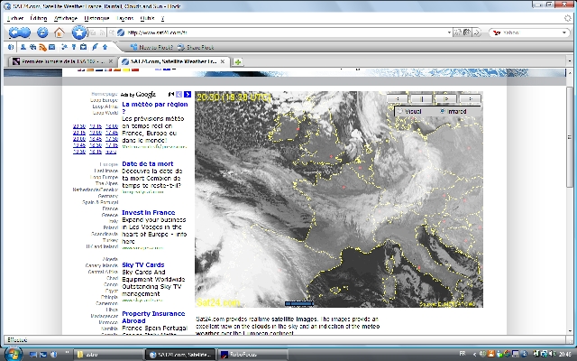Open the Spain & Portugal region link
Image resolution: width=577 pixels, height=361 pixels.
click(100, 202)
